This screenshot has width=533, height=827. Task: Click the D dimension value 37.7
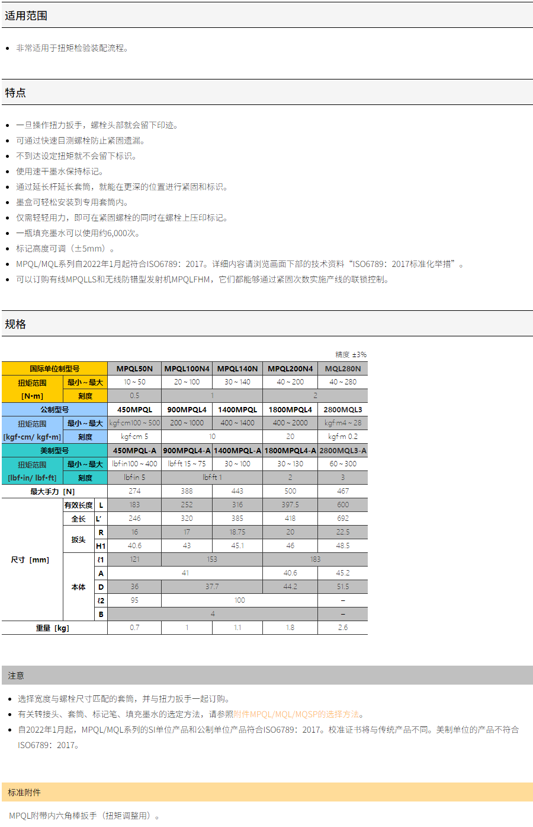[212, 587]
